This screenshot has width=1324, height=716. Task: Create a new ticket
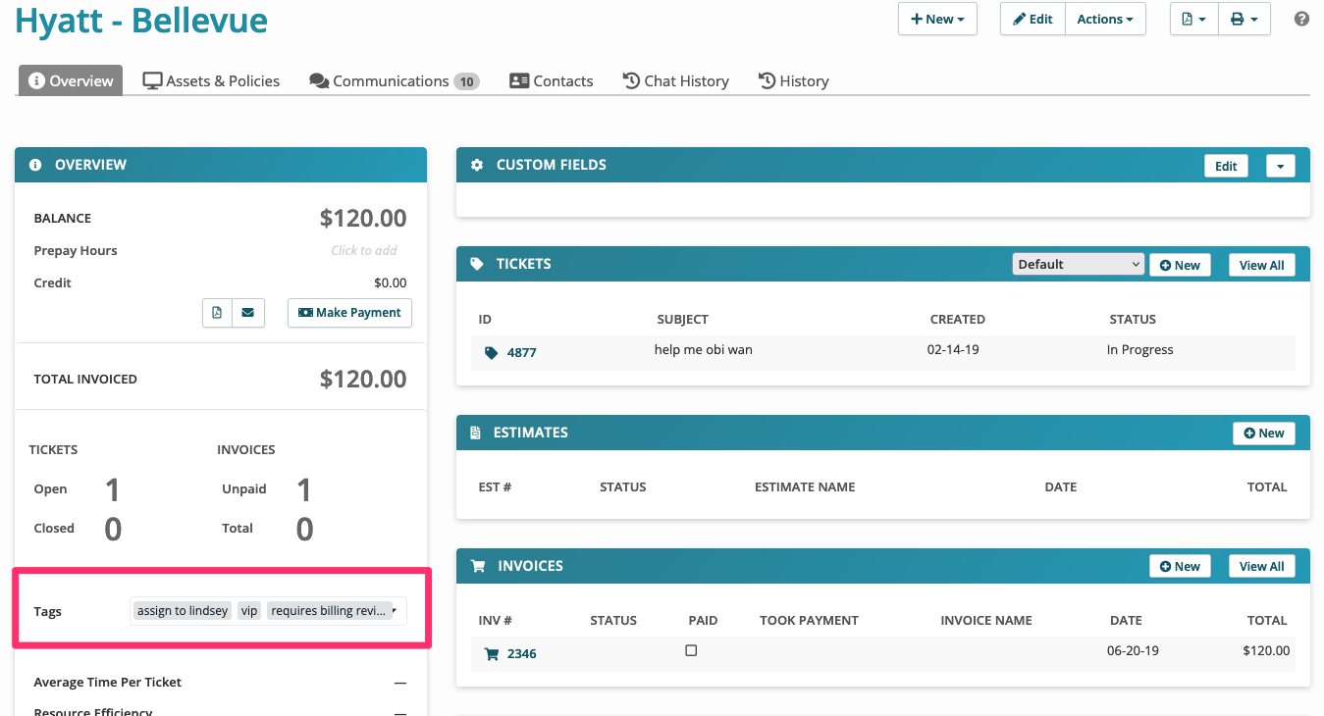tap(1180, 265)
